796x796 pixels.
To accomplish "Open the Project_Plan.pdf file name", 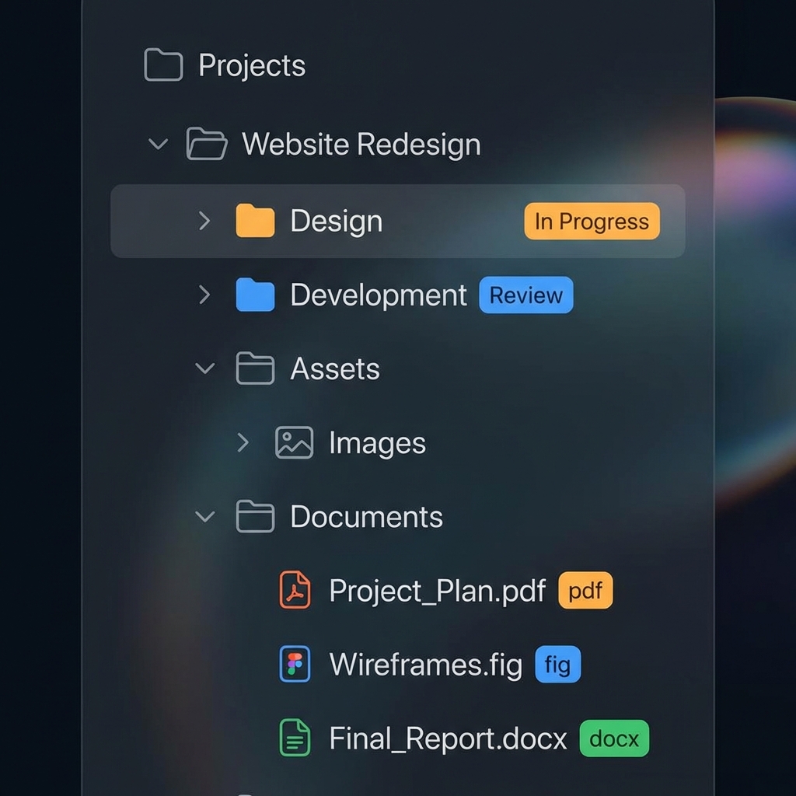I will click(437, 592).
